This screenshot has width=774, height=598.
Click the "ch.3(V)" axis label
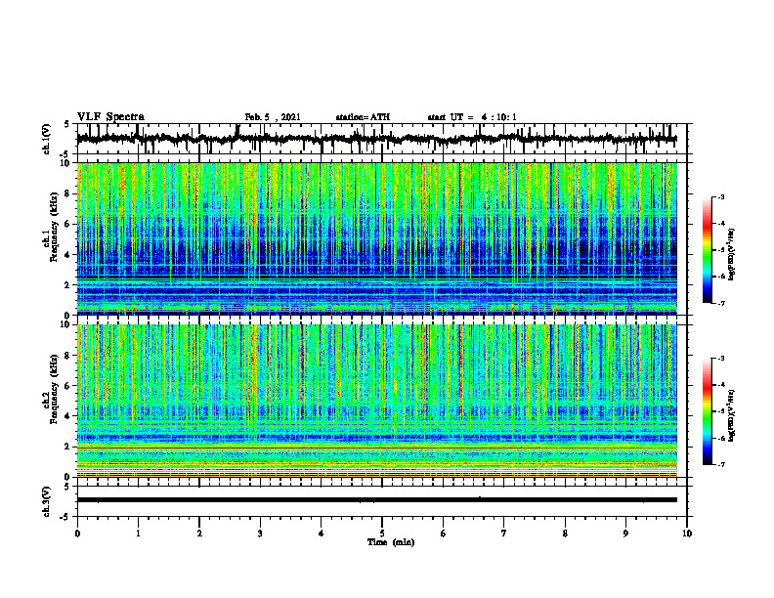pos(47,501)
